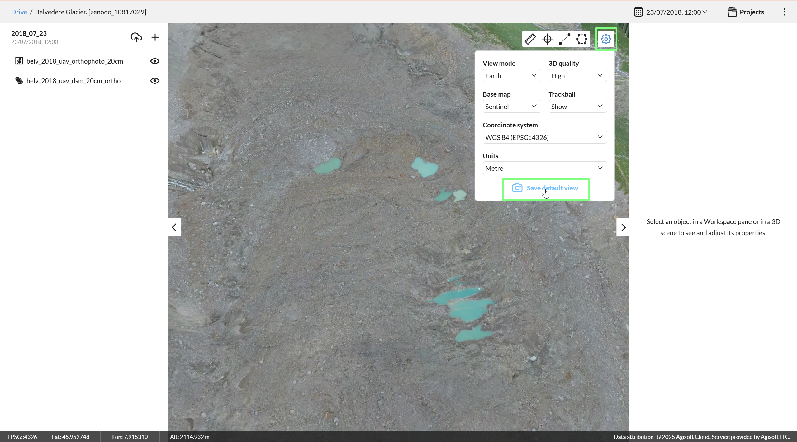Screen dimensions: 797x442
Task: Close the settings gear panel
Action: (x=606, y=39)
